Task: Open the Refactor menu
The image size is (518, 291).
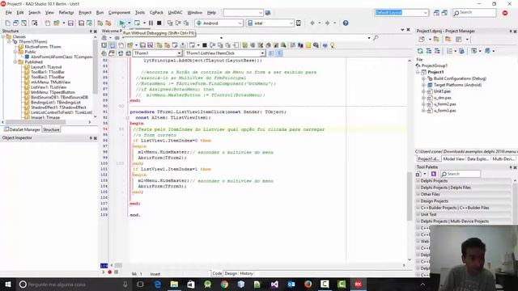Action: [x=66, y=13]
